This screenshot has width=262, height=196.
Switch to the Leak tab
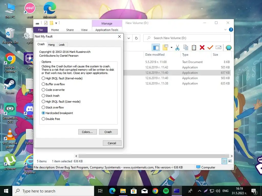click(62, 45)
